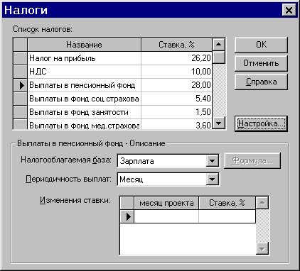300x271 pixels.
Task: Expand the Периодичность выплат dropdown arrow
Action: [x=212, y=179]
